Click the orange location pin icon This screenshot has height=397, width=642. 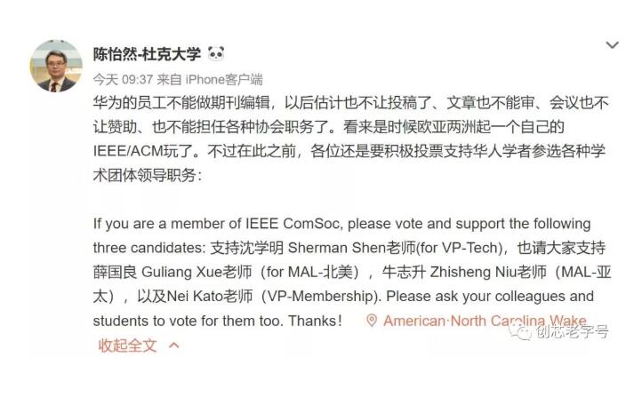(372, 321)
